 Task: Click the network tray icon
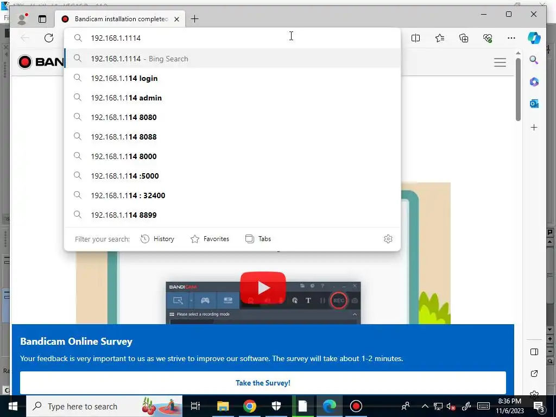point(438,406)
